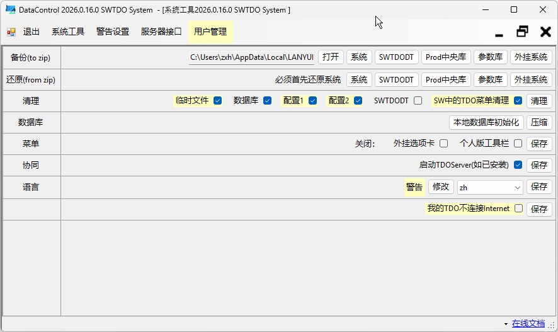
Task: Click the 打开 button for backup path
Action: click(x=331, y=57)
